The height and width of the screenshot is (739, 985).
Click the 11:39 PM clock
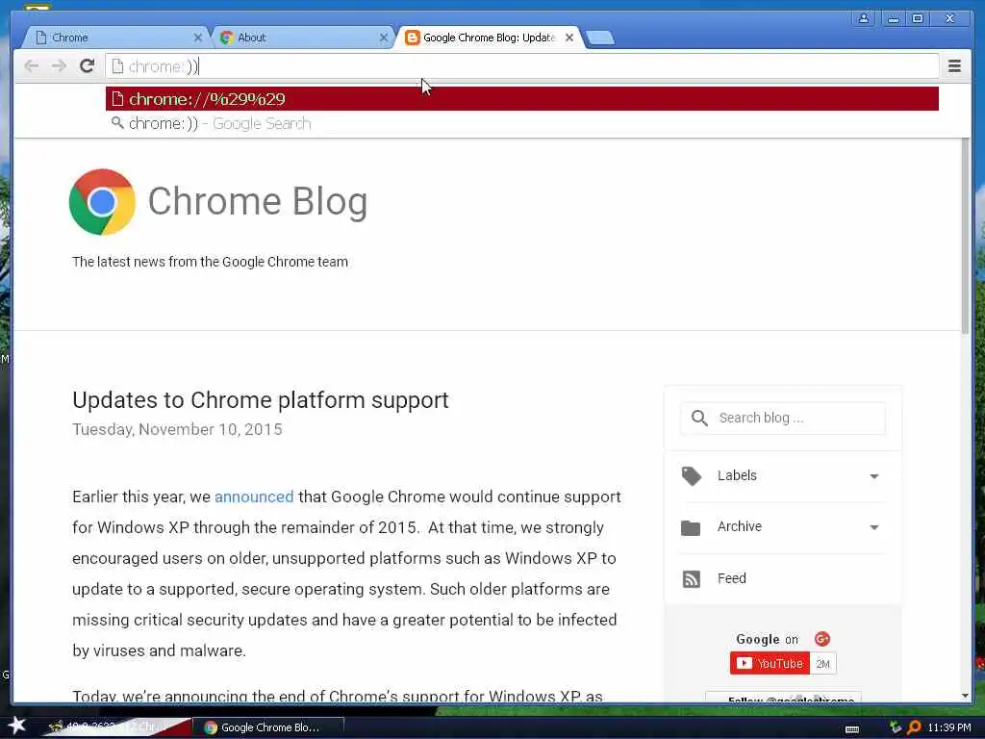click(949, 727)
